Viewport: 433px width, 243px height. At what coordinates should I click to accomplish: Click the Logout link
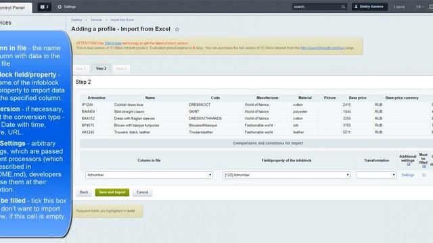[x=399, y=7]
